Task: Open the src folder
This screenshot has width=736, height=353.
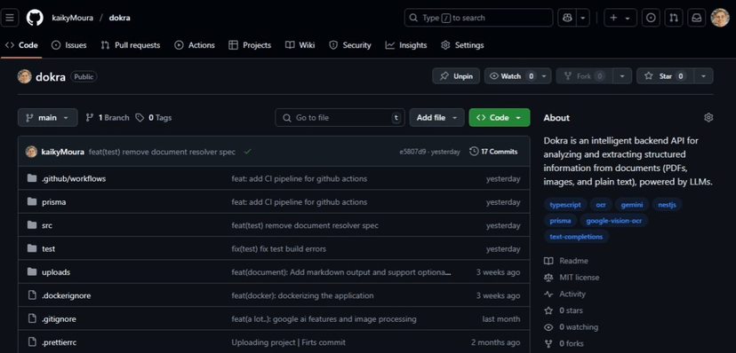Action: (47, 225)
